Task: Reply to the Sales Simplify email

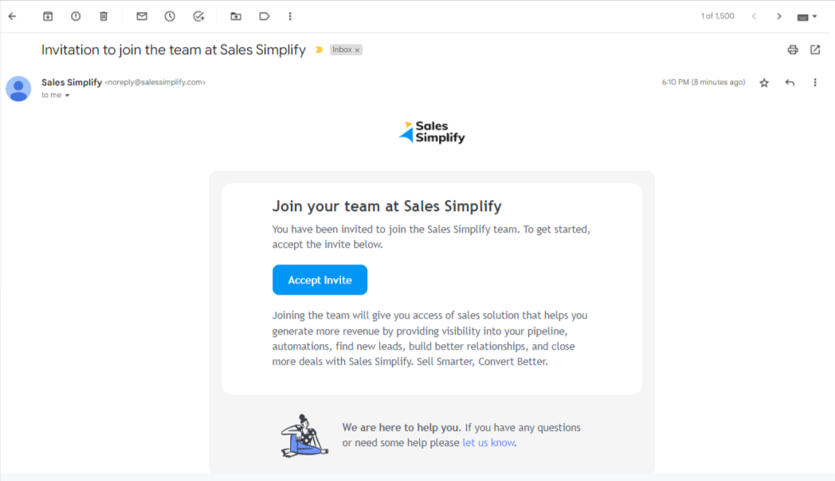Action: 790,83
